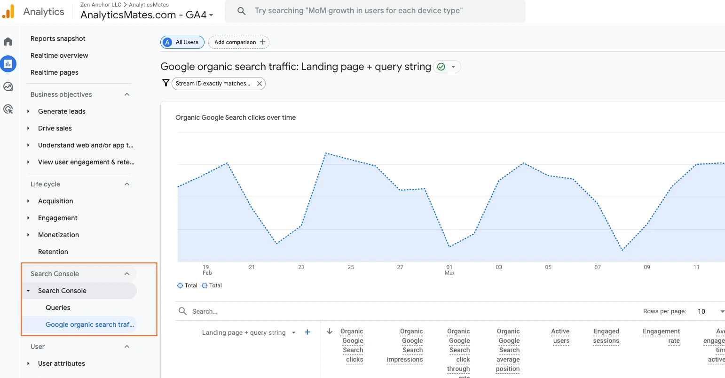Viewport: 725px width, 378px height.
Task: Remove the Stream ID filter chip
Action: pos(260,84)
